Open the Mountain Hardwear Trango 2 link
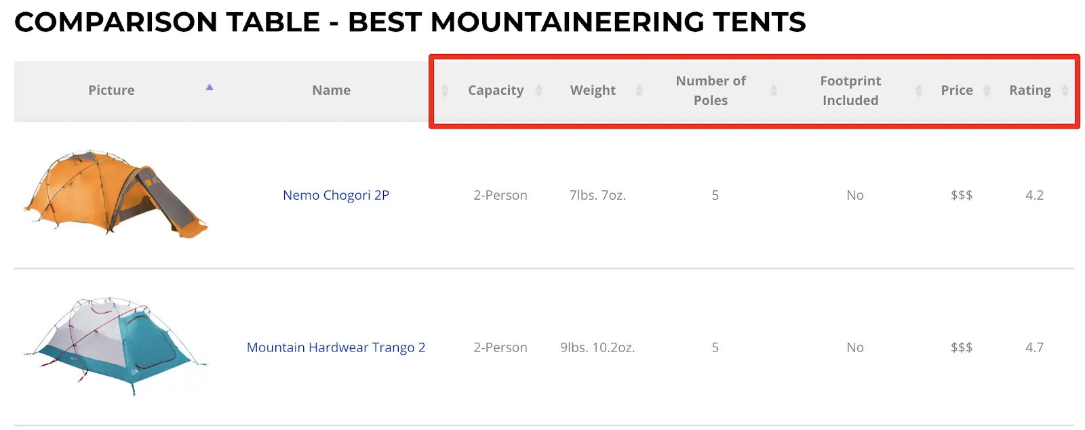Image resolution: width=1085 pixels, height=430 pixels. pyautogui.click(x=336, y=347)
